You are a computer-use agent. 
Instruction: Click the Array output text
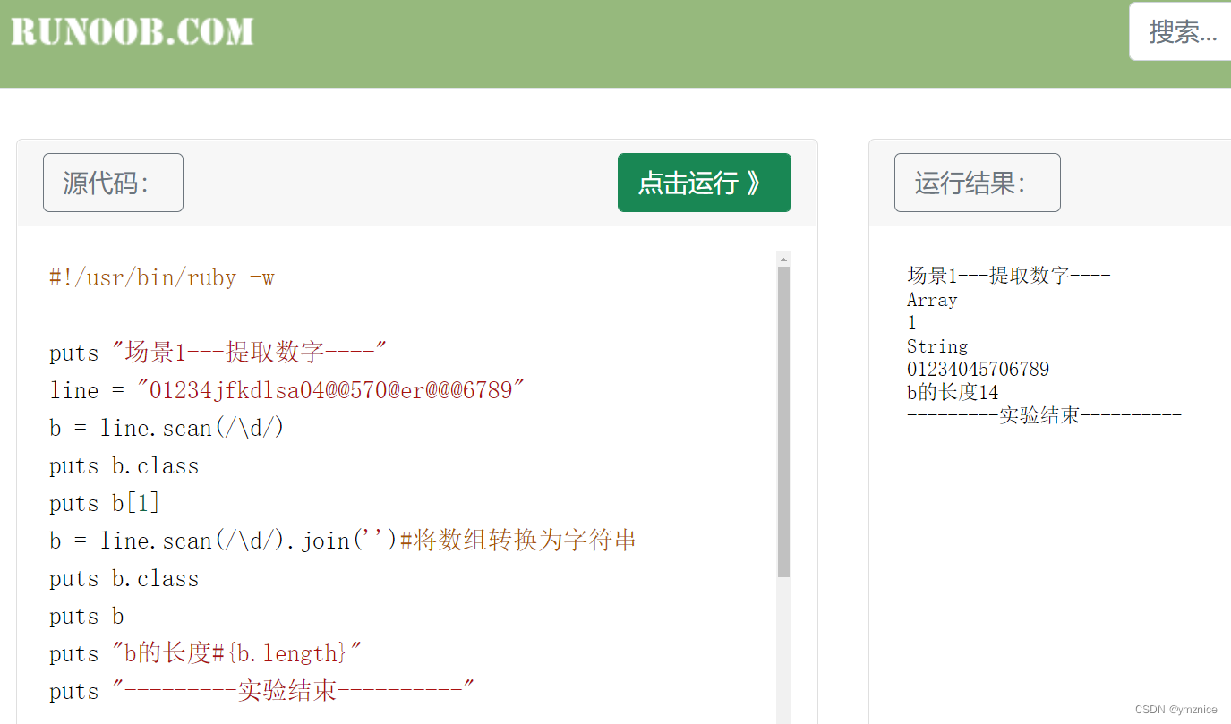(x=931, y=299)
